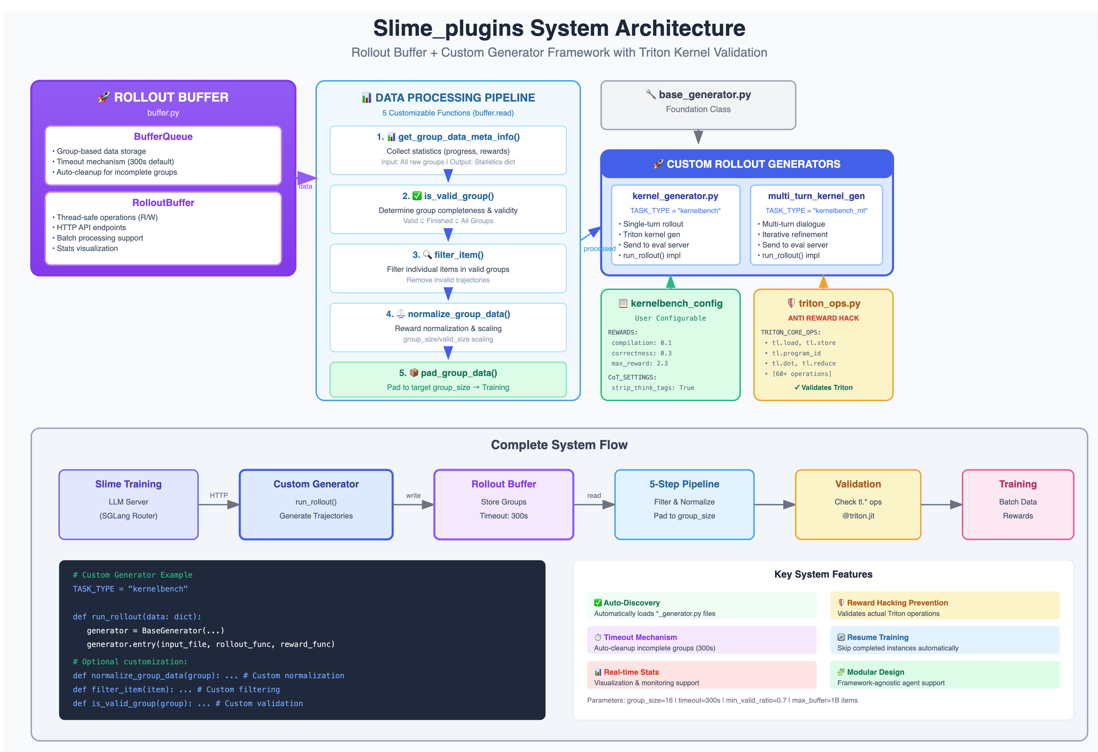This screenshot has width=1098, height=752.
Task: Click the magnifying glass icon on filter_item()
Action: click(x=427, y=254)
